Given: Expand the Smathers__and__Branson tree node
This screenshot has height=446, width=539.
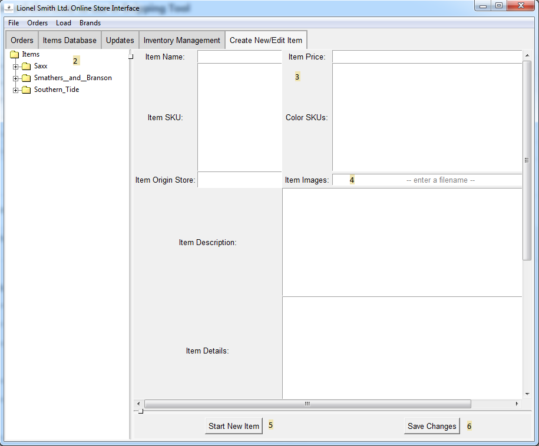Looking at the screenshot, I should [15, 78].
